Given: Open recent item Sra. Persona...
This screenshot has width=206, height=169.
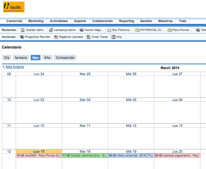Looking at the screenshot, I should [x=122, y=30].
